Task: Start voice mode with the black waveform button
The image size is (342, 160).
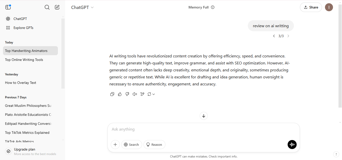Action: (x=292, y=145)
